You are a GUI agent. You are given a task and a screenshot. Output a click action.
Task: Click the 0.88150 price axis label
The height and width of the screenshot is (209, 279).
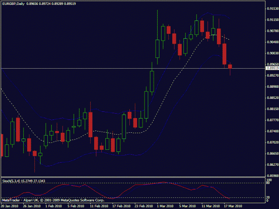click(x=273, y=109)
